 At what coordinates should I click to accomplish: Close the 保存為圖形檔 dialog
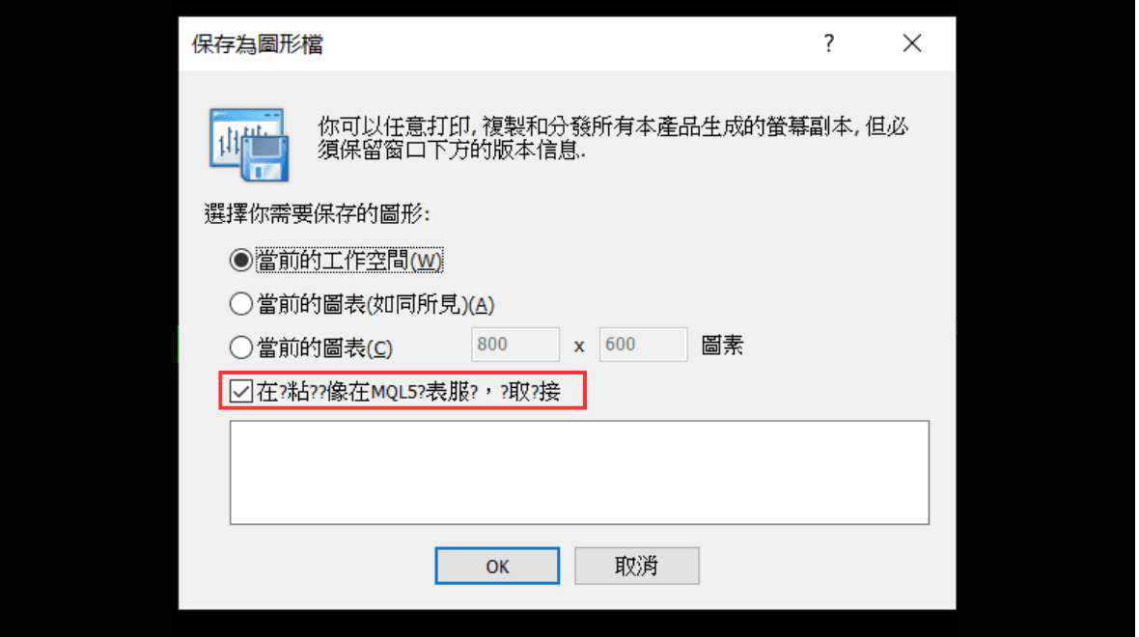click(x=912, y=43)
